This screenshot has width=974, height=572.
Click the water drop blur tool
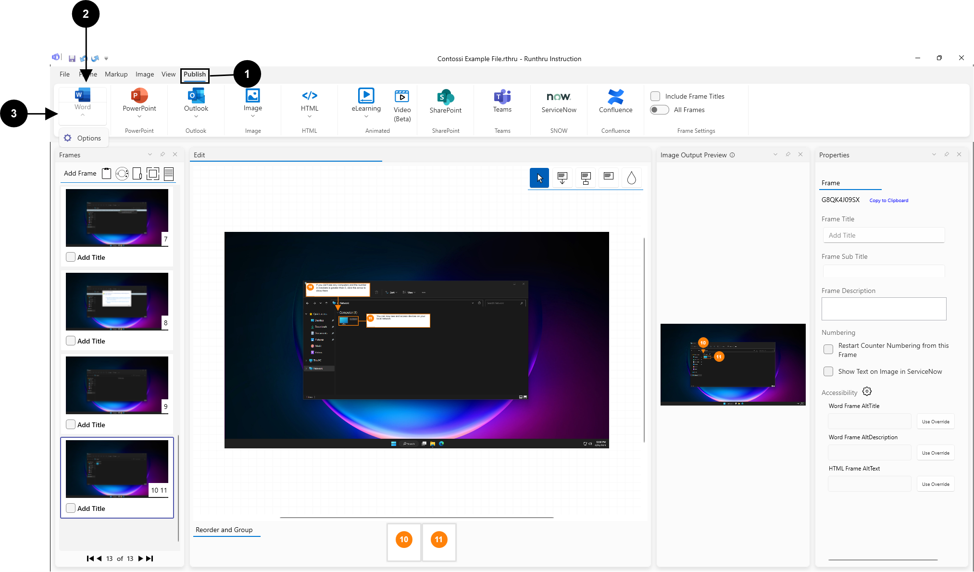coord(631,178)
